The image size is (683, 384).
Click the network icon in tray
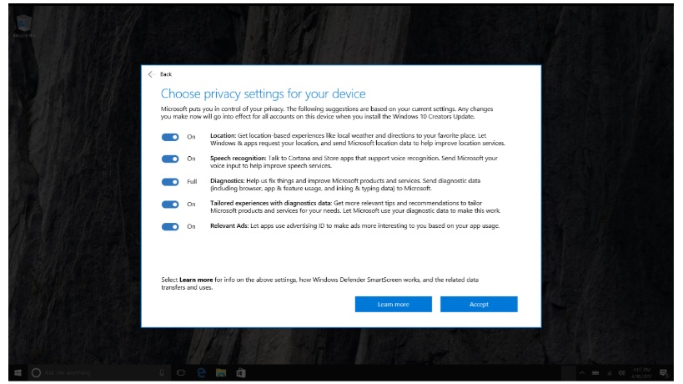click(610, 373)
